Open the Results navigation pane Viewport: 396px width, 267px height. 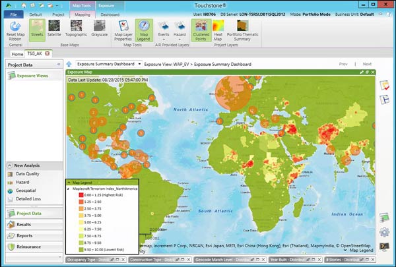[34, 225]
